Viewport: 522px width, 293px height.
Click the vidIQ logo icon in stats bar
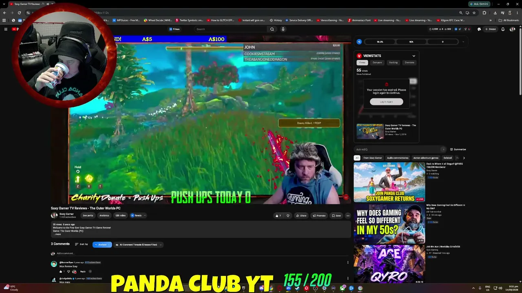pyautogui.click(x=359, y=42)
